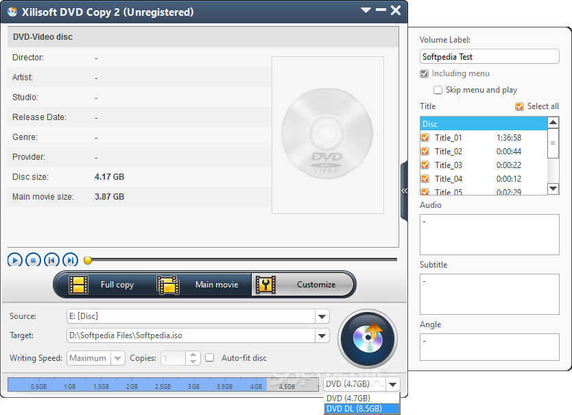Image resolution: width=572 pixels, height=415 pixels.
Task: Click the Disc size value 4.17 GB
Action: point(110,177)
